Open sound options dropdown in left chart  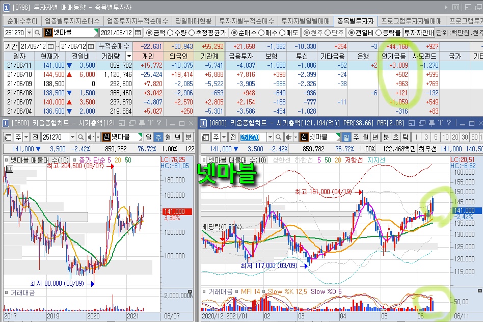(98, 137)
